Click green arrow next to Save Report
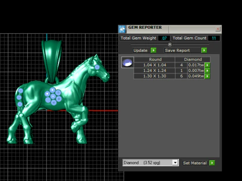Screen dimensions: 242x181 point(204,50)
